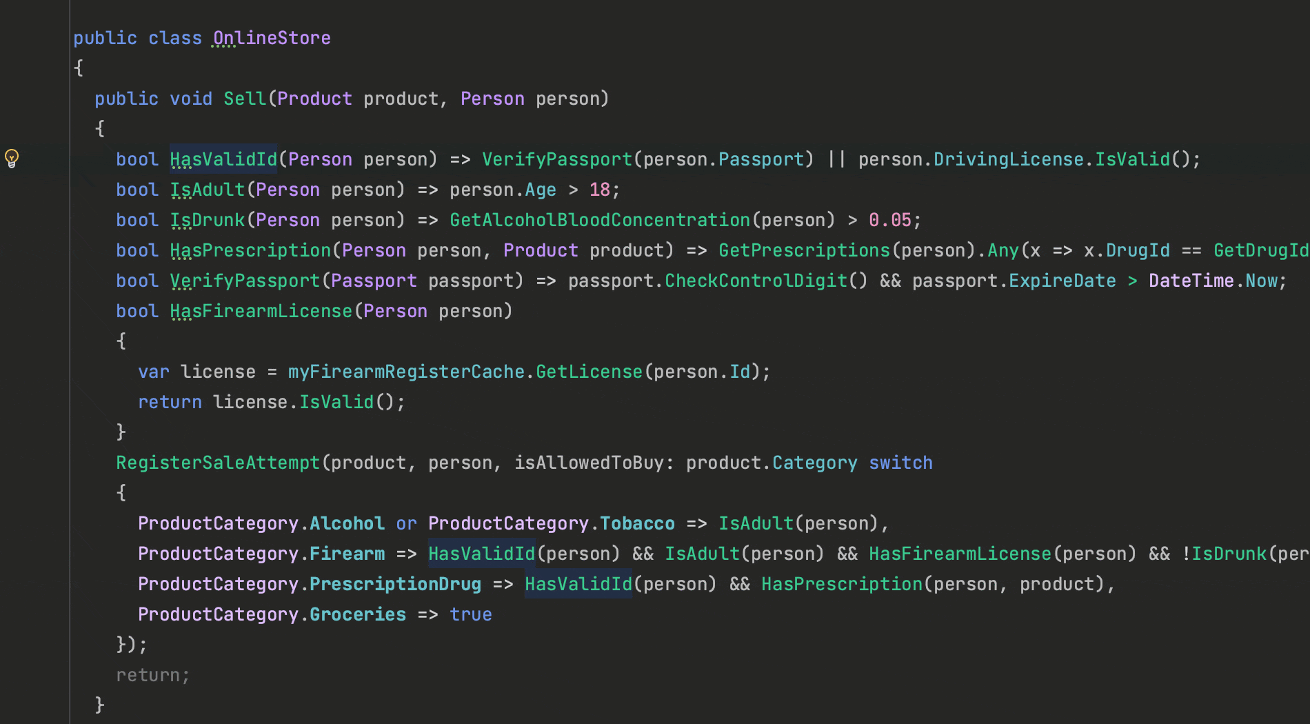Select the 0.05 numeric literal
Image resolution: width=1310 pixels, height=724 pixels.
pos(889,220)
